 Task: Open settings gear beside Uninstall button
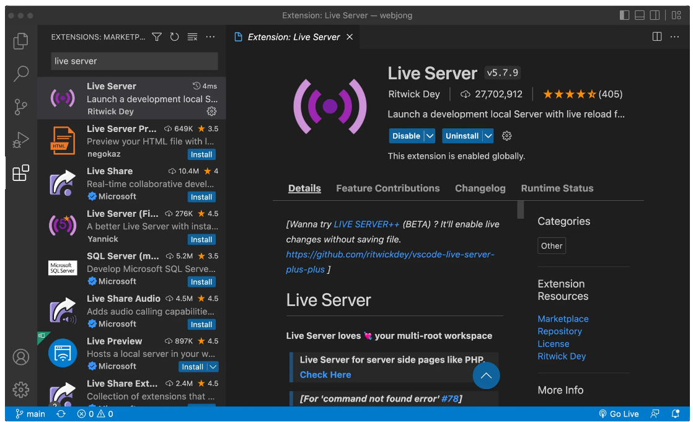(507, 136)
